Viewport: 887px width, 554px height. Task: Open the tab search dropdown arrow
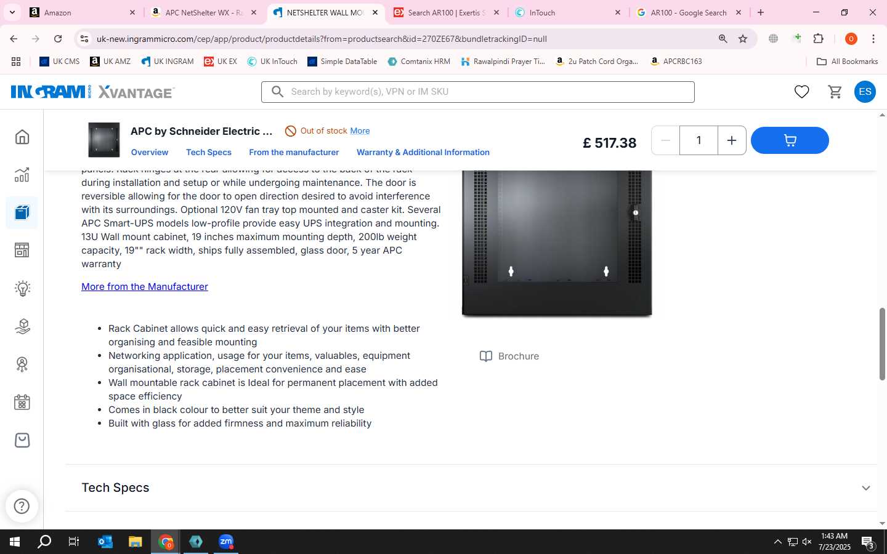tap(12, 12)
